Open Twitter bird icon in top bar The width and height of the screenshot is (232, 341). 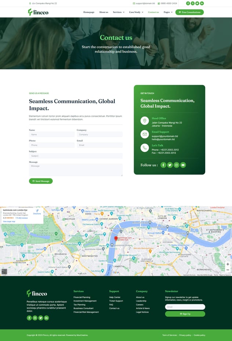tap(197, 3)
